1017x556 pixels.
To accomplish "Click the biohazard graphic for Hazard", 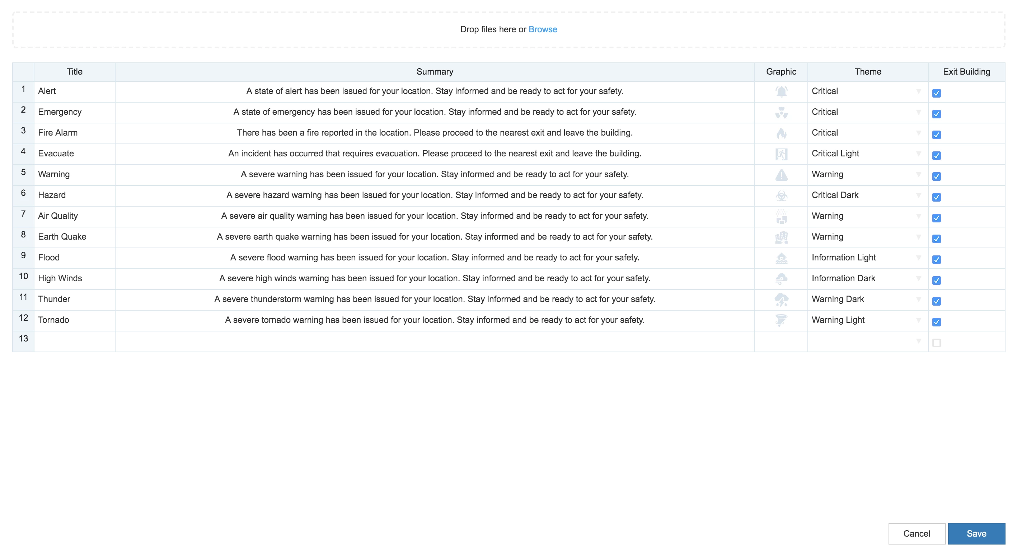I will tap(781, 196).
